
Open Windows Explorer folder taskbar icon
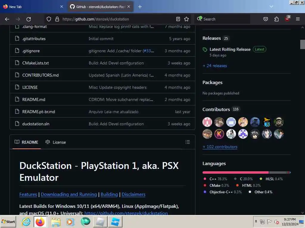56,221
